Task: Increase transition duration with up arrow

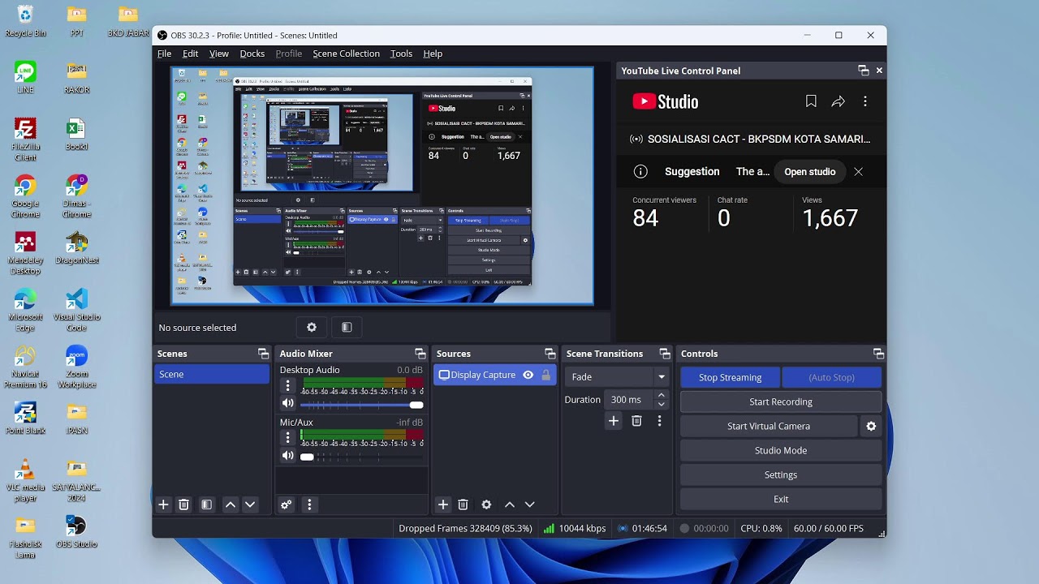Action: click(662, 395)
